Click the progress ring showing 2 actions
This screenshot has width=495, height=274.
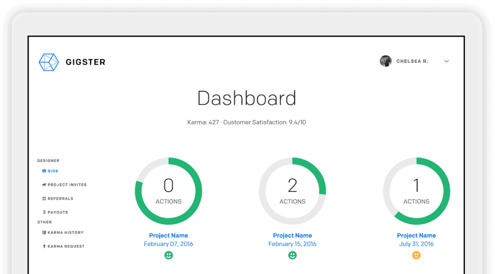[x=292, y=191]
